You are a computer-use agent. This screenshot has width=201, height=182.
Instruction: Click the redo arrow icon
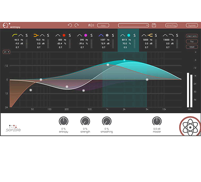pyautogui.click(x=77, y=25)
